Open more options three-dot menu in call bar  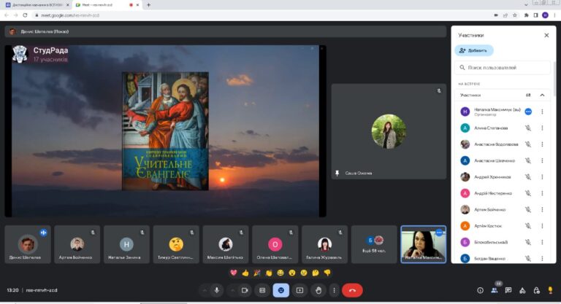click(x=334, y=290)
